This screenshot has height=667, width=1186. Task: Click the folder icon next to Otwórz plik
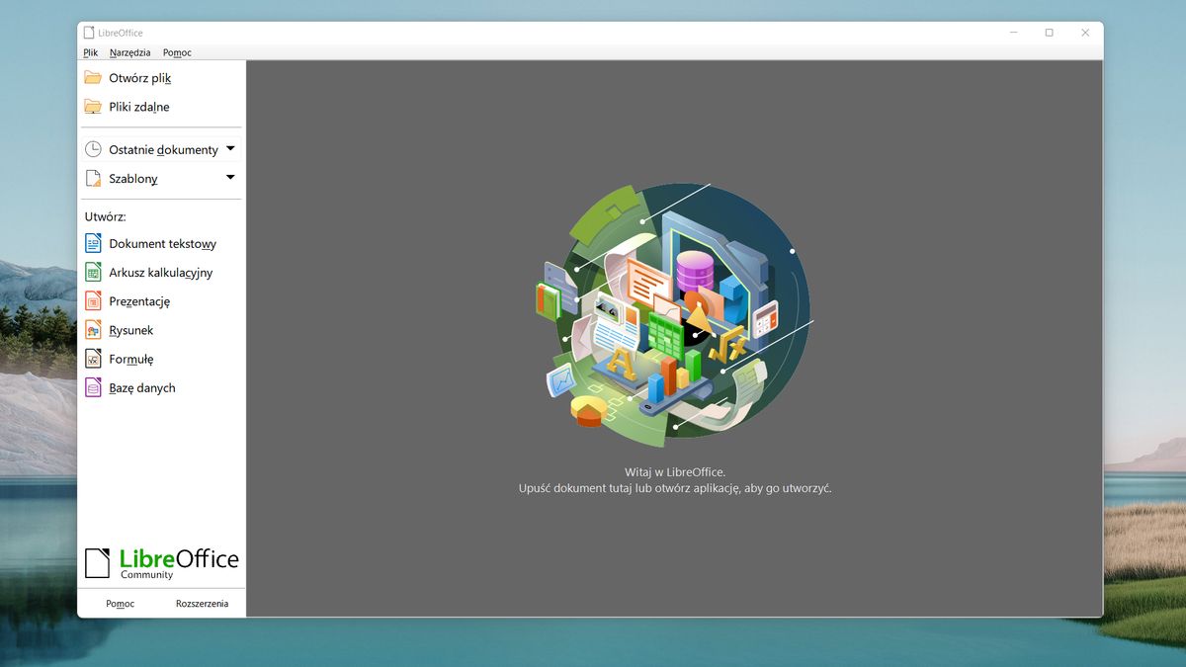[x=94, y=77]
